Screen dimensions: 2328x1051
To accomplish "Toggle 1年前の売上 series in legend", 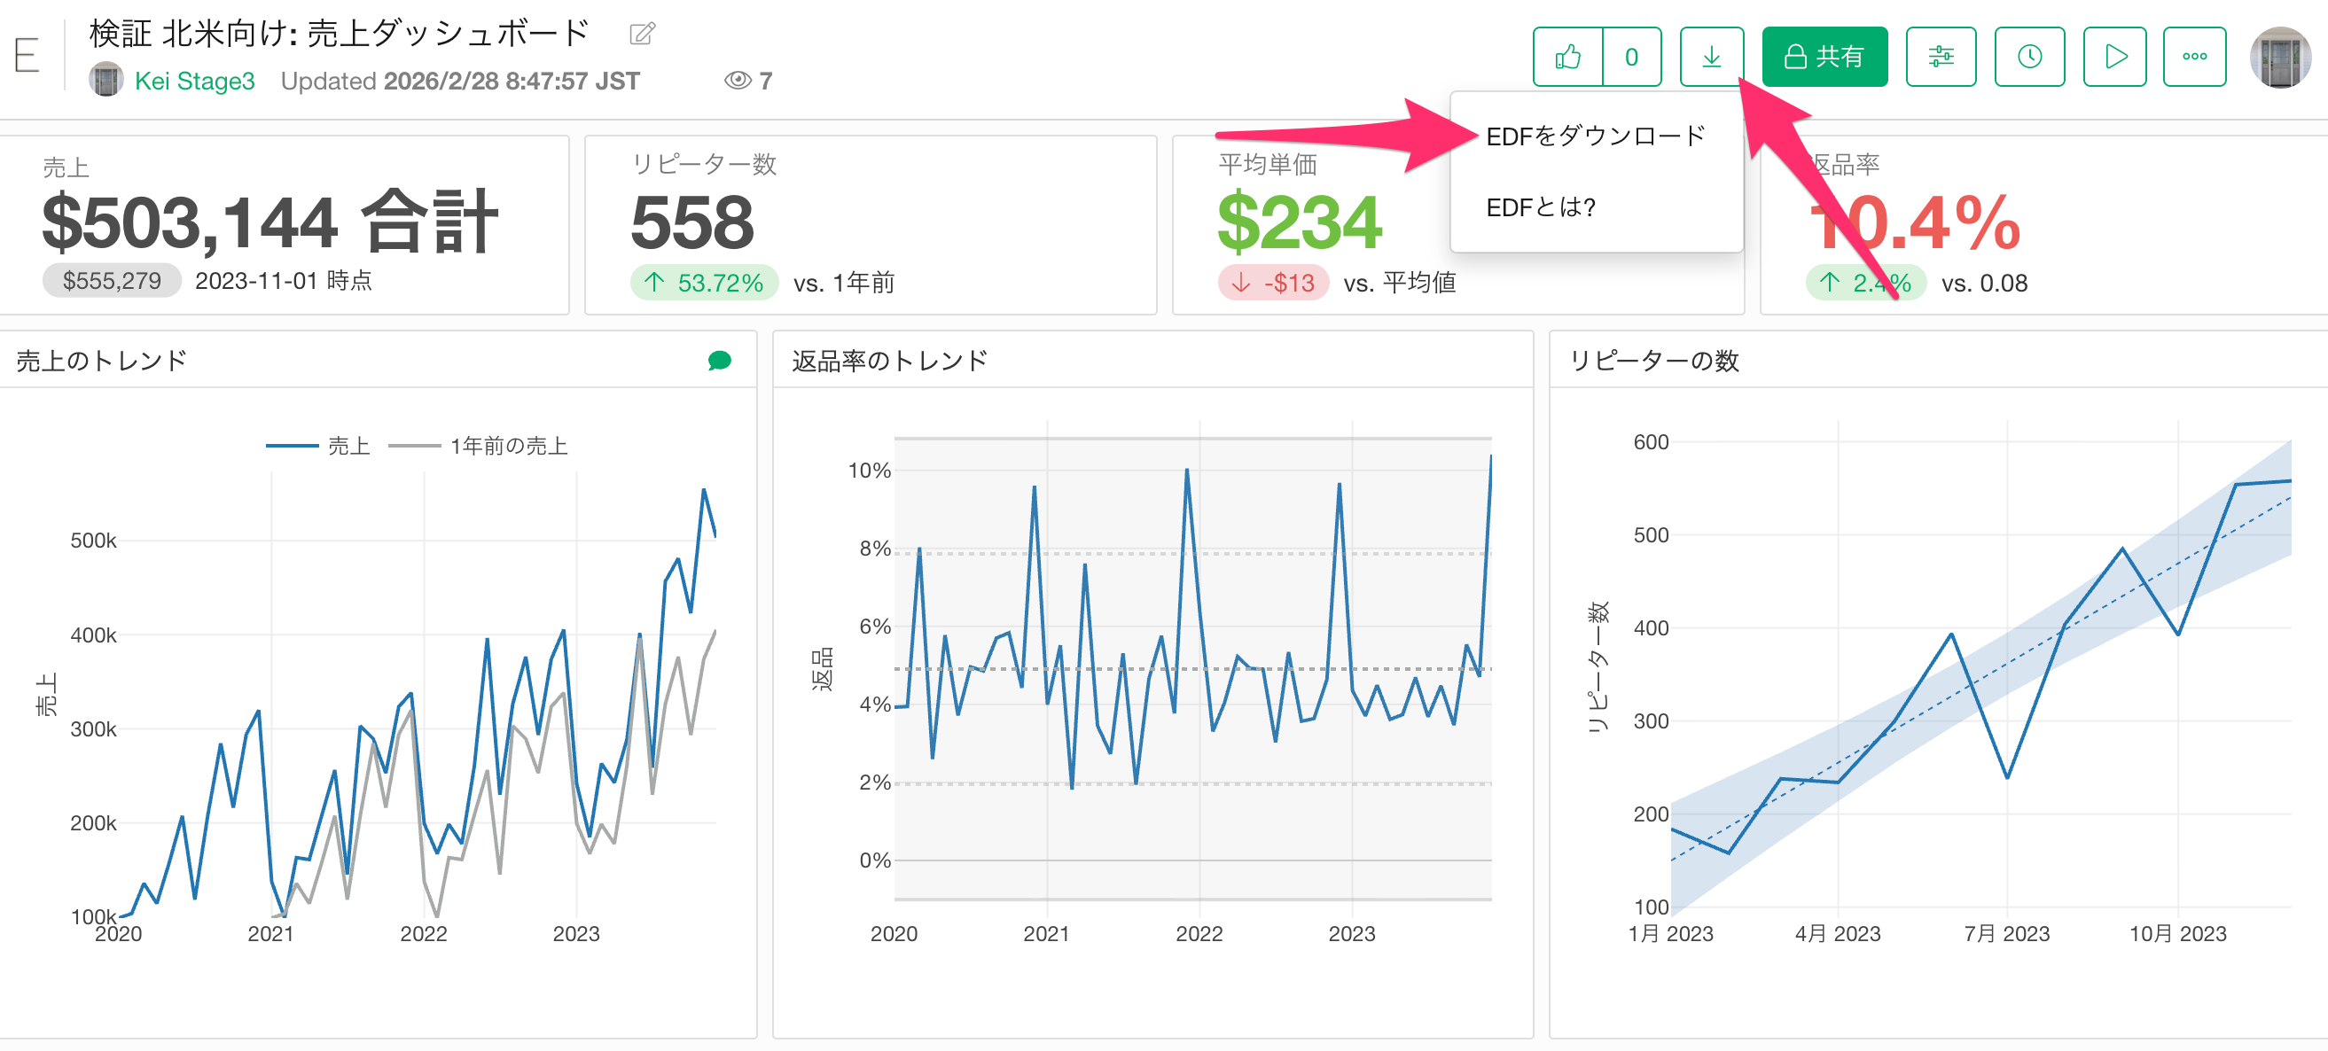I will 508,446.
